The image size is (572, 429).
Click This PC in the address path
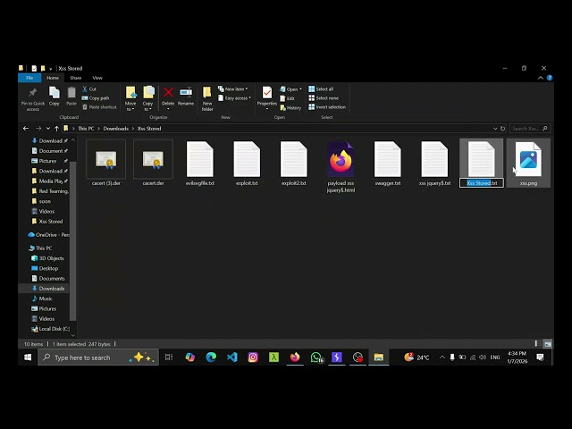(86, 129)
